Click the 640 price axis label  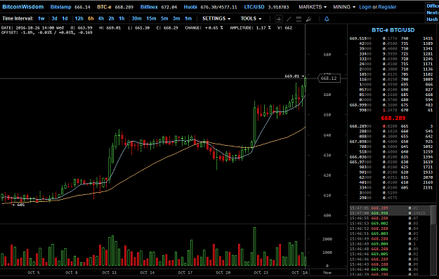click(327, 135)
